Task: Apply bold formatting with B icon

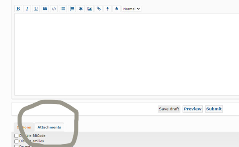Action: (x=18, y=9)
